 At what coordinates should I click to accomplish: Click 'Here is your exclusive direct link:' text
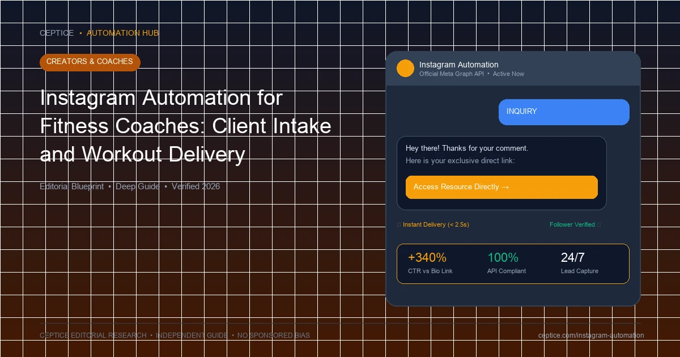(460, 161)
